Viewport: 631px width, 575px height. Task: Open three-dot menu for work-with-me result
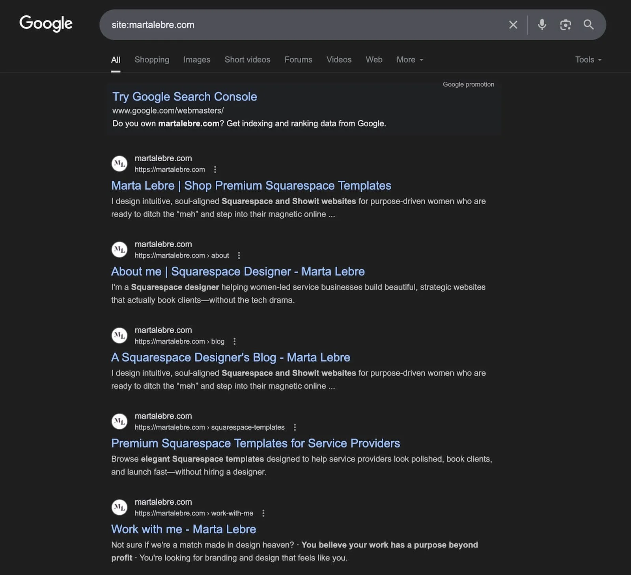[x=263, y=513]
